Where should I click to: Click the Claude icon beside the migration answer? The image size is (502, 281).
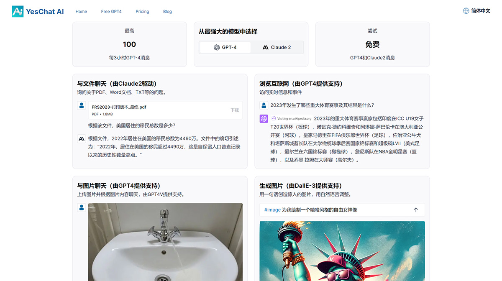82,138
